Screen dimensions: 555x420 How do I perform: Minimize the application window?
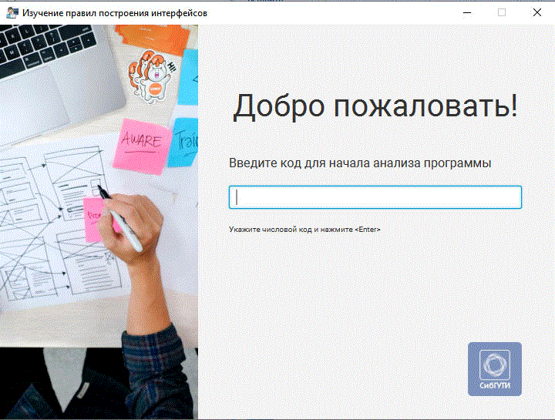(x=466, y=13)
